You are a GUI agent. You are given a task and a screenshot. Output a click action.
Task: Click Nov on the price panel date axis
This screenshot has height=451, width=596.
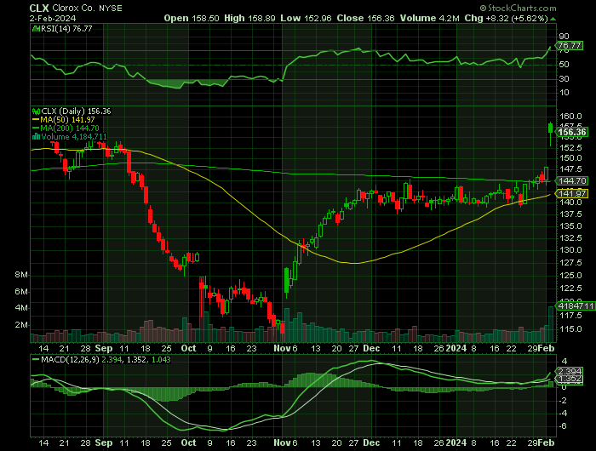(282, 348)
